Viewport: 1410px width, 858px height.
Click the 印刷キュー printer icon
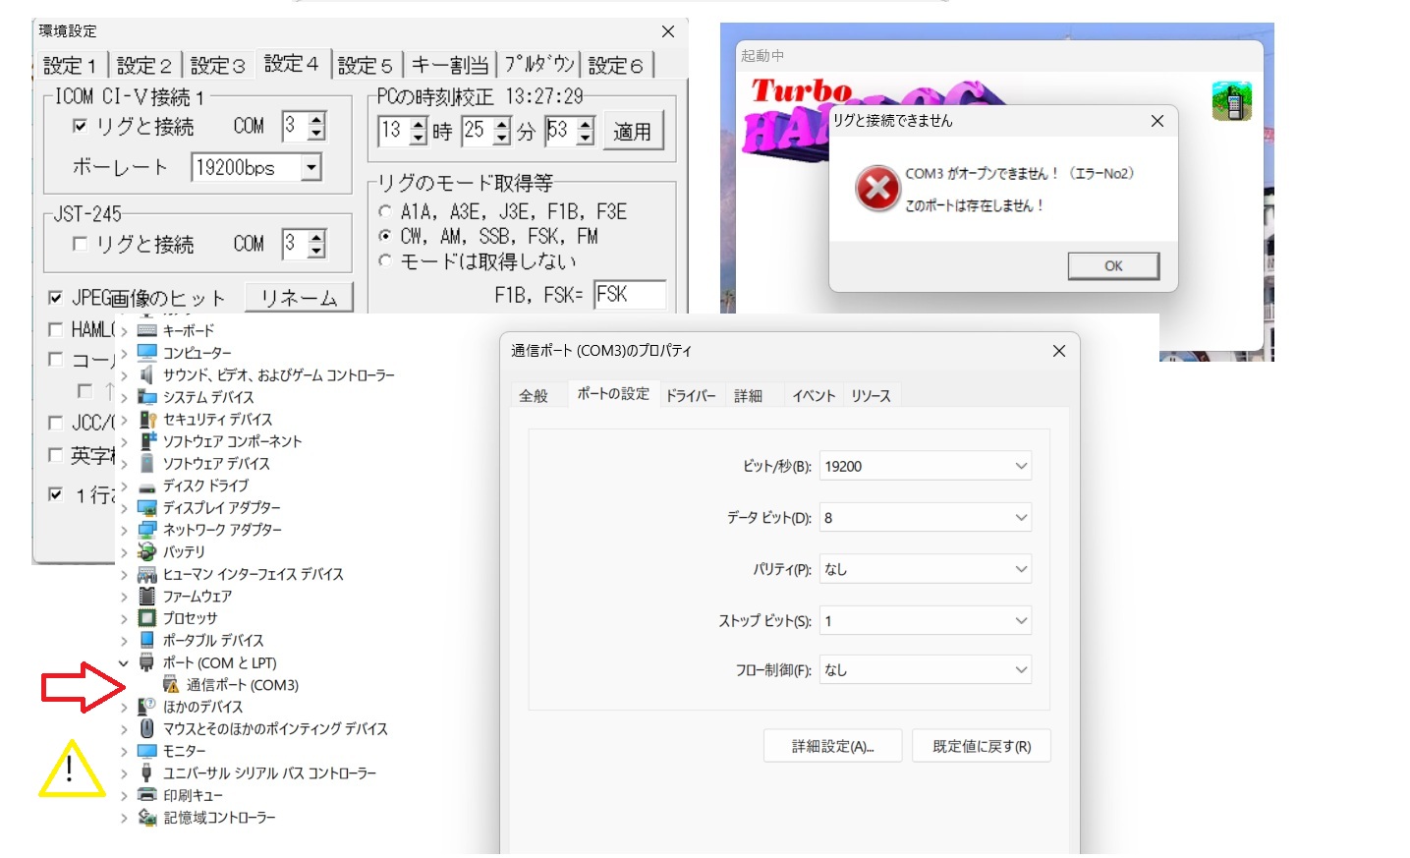[147, 795]
